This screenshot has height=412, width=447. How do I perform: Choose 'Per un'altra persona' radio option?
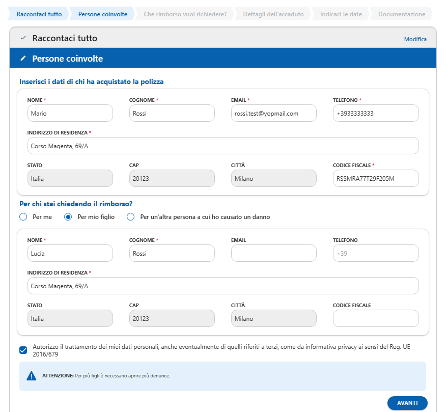point(131,217)
